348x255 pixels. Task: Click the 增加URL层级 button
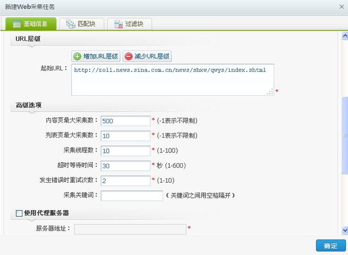(96, 57)
